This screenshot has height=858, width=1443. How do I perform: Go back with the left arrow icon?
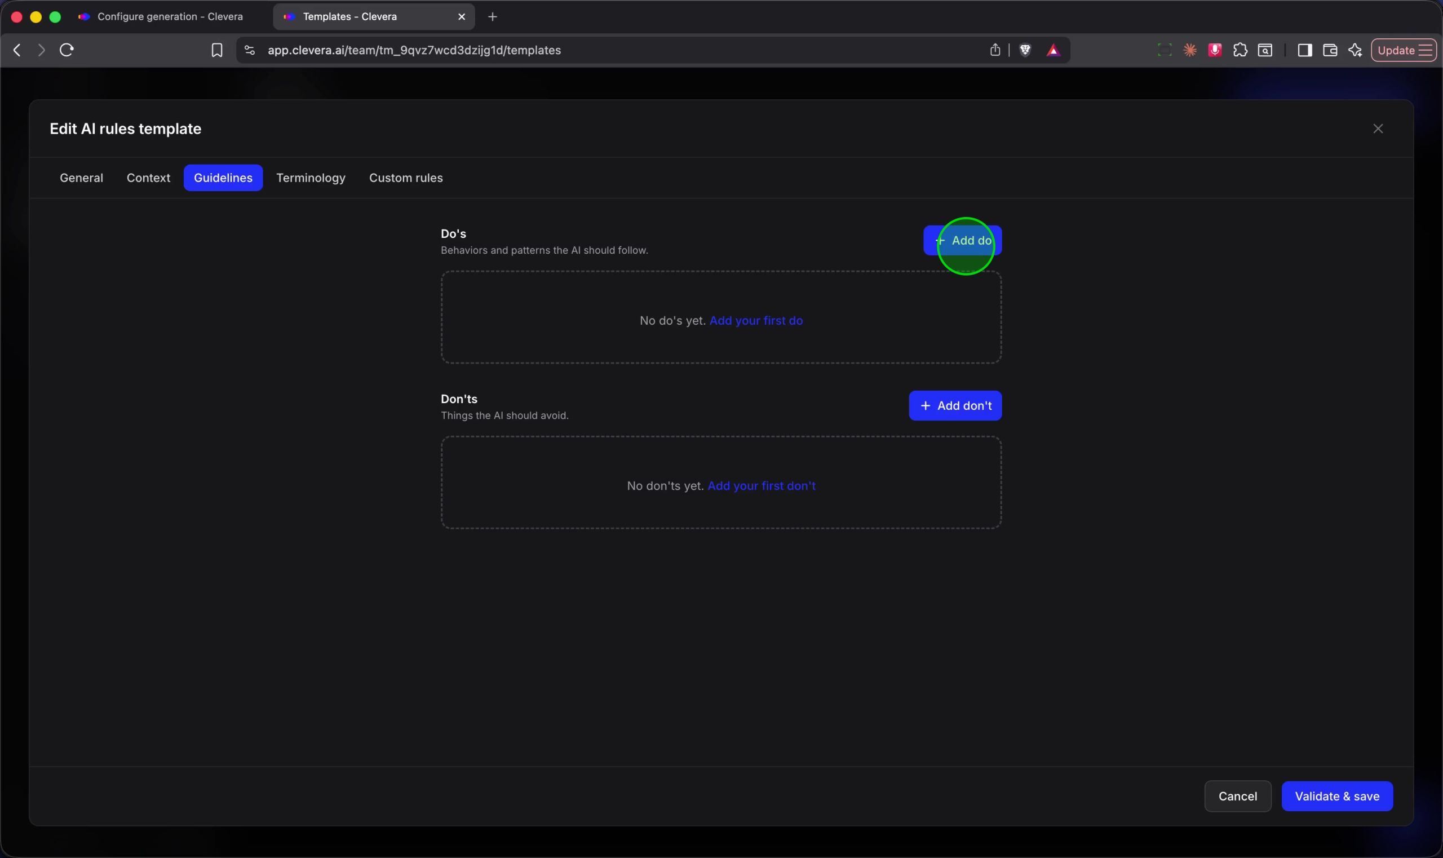[x=17, y=50]
